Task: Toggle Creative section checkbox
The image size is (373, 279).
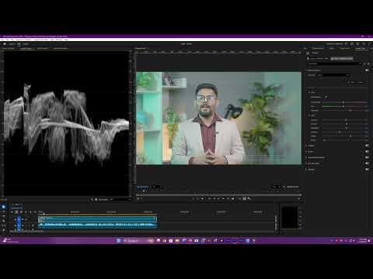Action: coord(367,146)
